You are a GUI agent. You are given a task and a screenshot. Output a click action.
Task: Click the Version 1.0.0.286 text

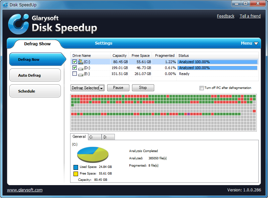tap(244, 190)
